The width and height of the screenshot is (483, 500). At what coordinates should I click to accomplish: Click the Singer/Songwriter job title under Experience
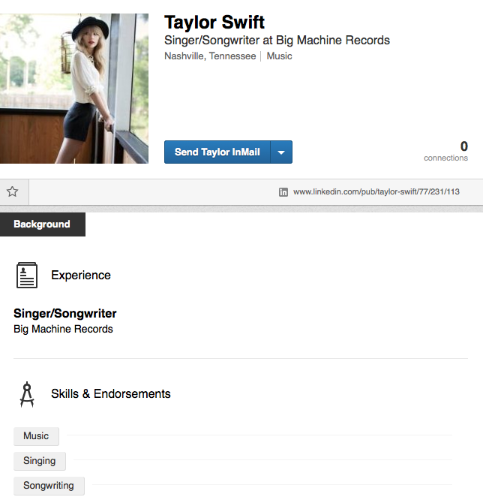pyautogui.click(x=65, y=314)
